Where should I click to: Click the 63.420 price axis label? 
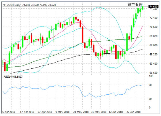pyautogui.click(x=154, y=63)
